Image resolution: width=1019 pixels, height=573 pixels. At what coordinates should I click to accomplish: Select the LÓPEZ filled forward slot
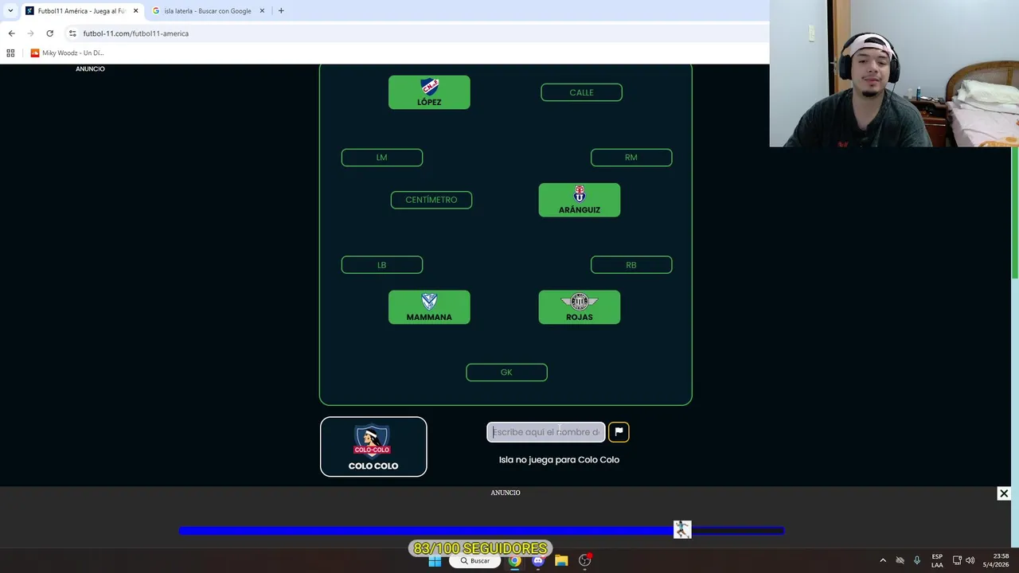(x=429, y=92)
